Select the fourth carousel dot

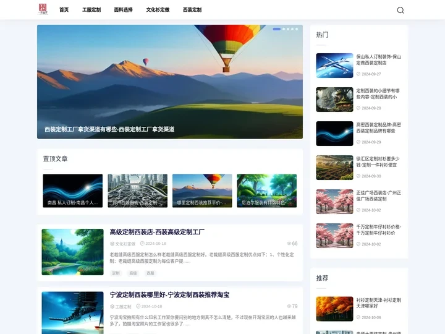(x=292, y=29)
